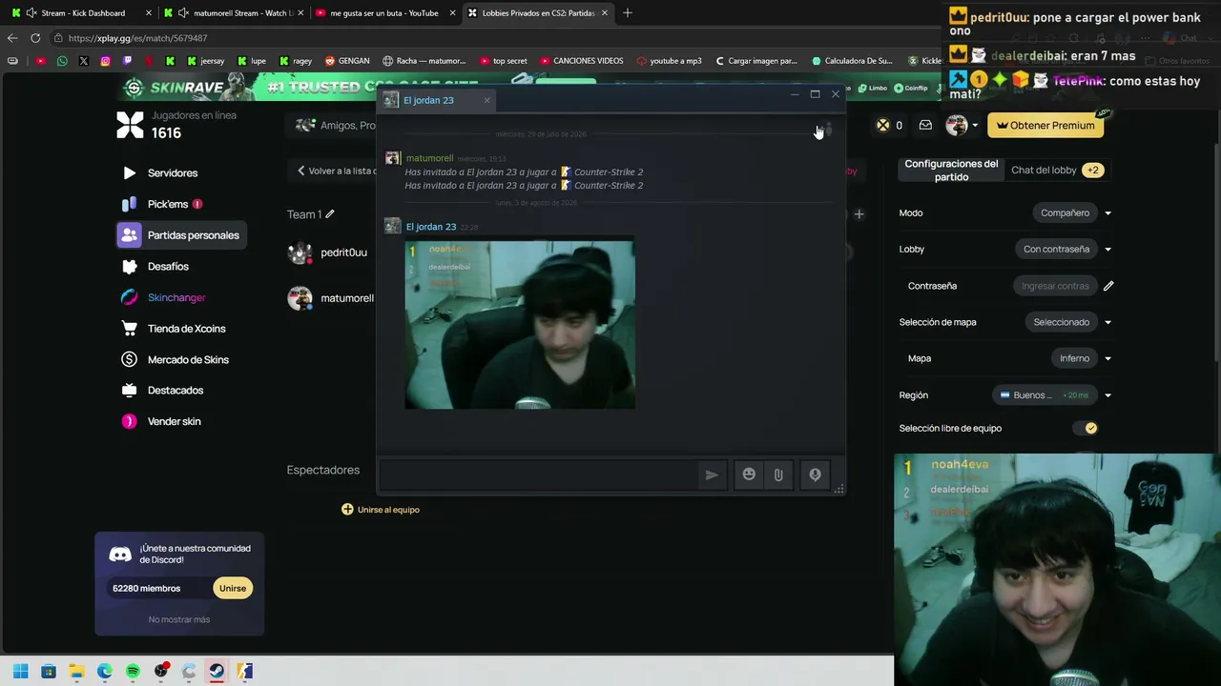Open the GENGAN bookmark

[x=347, y=61]
